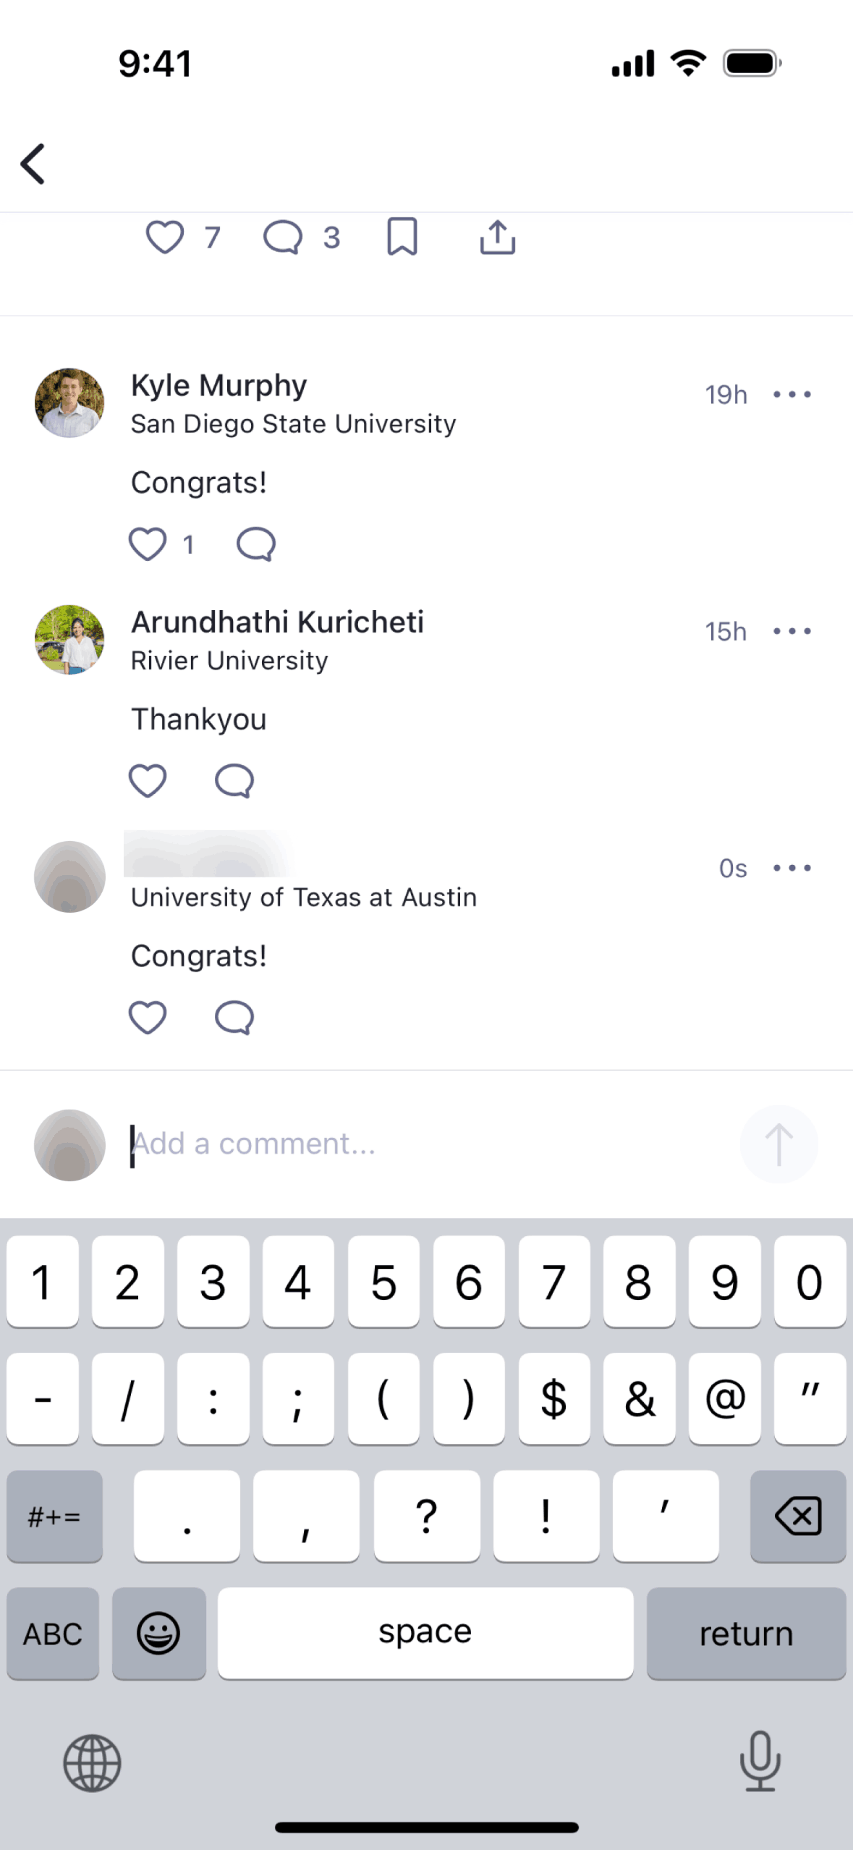Like the post with 7 likes

[x=165, y=237]
